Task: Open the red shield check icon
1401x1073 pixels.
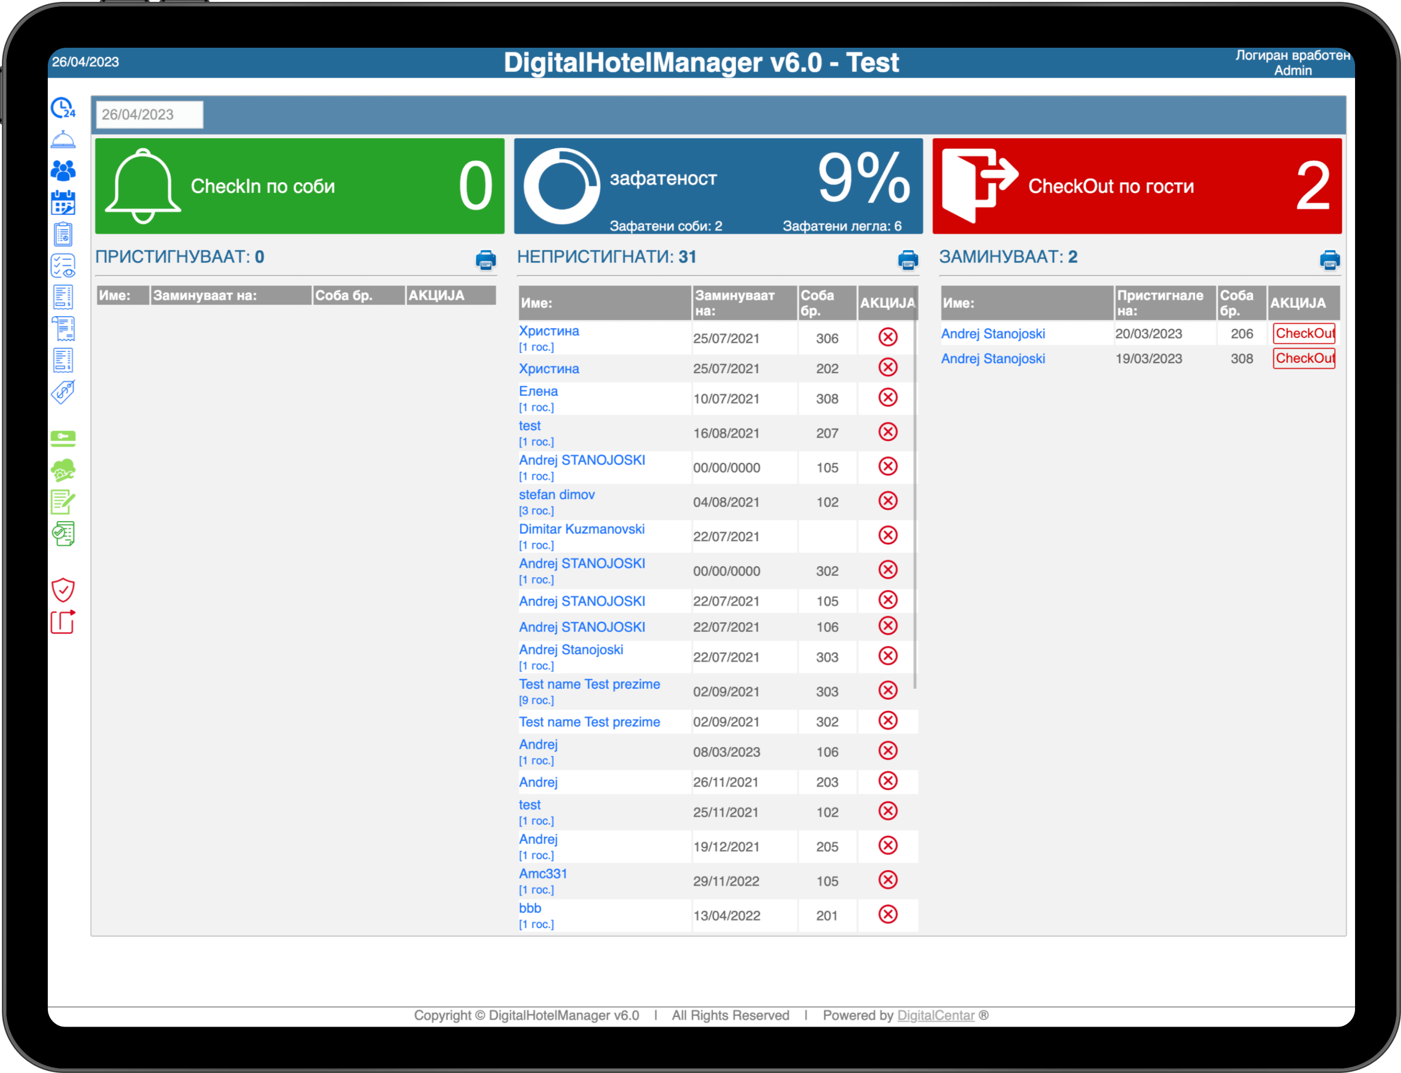Action: click(x=62, y=590)
